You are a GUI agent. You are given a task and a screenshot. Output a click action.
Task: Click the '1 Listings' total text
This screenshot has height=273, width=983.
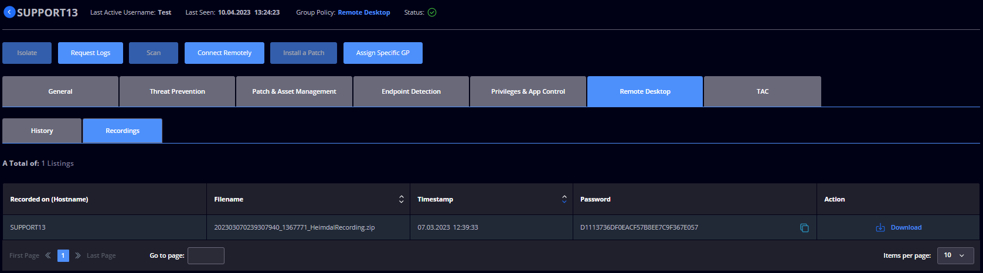tap(57, 163)
